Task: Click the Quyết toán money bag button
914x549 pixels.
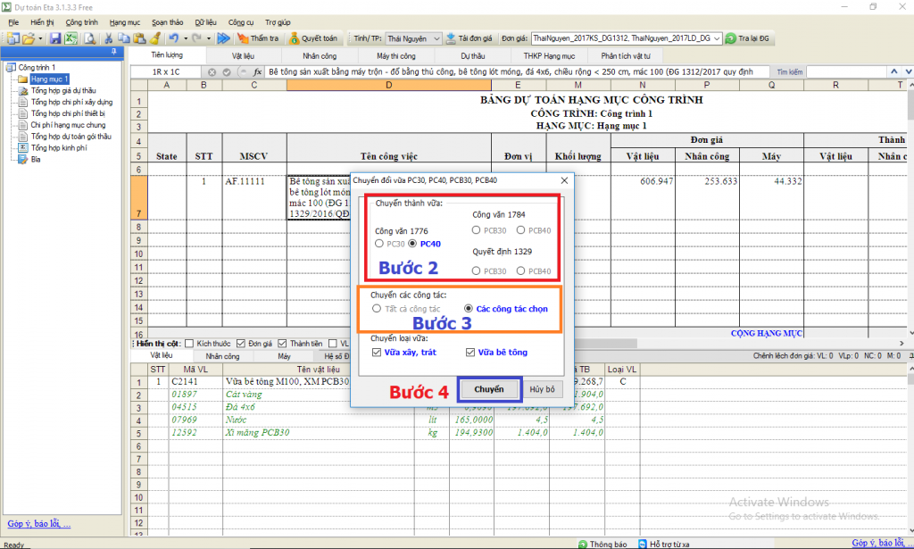Action: pyautogui.click(x=312, y=38)
